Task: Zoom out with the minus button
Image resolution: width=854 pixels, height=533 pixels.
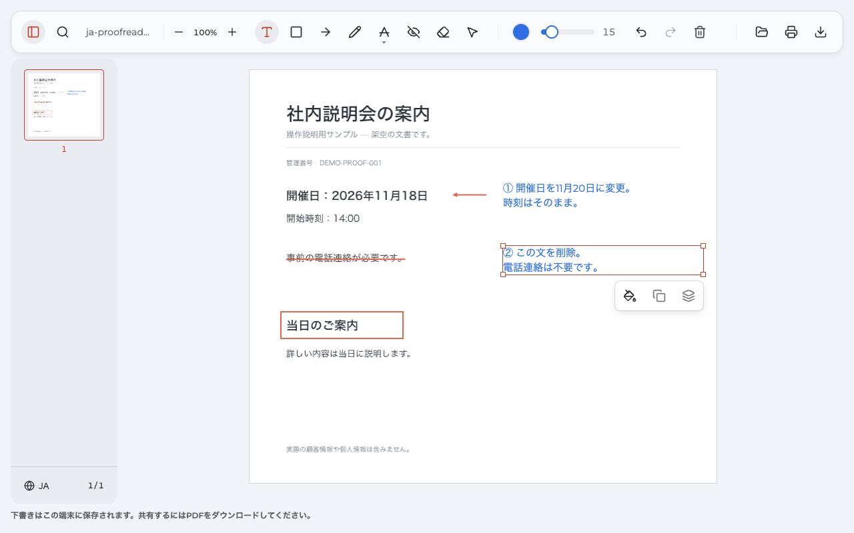Action: pyautogui.click(x=179, y=32)
